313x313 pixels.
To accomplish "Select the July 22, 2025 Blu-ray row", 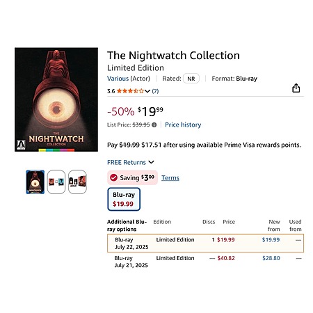I will [205, 243].
